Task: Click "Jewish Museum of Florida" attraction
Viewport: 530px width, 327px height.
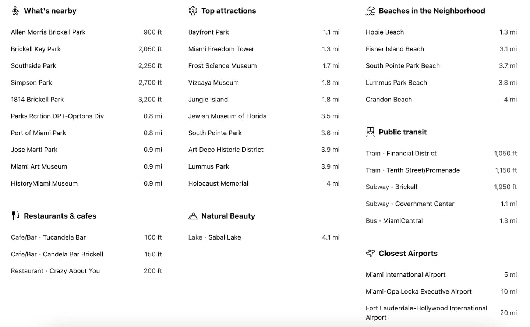Action: pyautogui.click(x=227, y=116)
